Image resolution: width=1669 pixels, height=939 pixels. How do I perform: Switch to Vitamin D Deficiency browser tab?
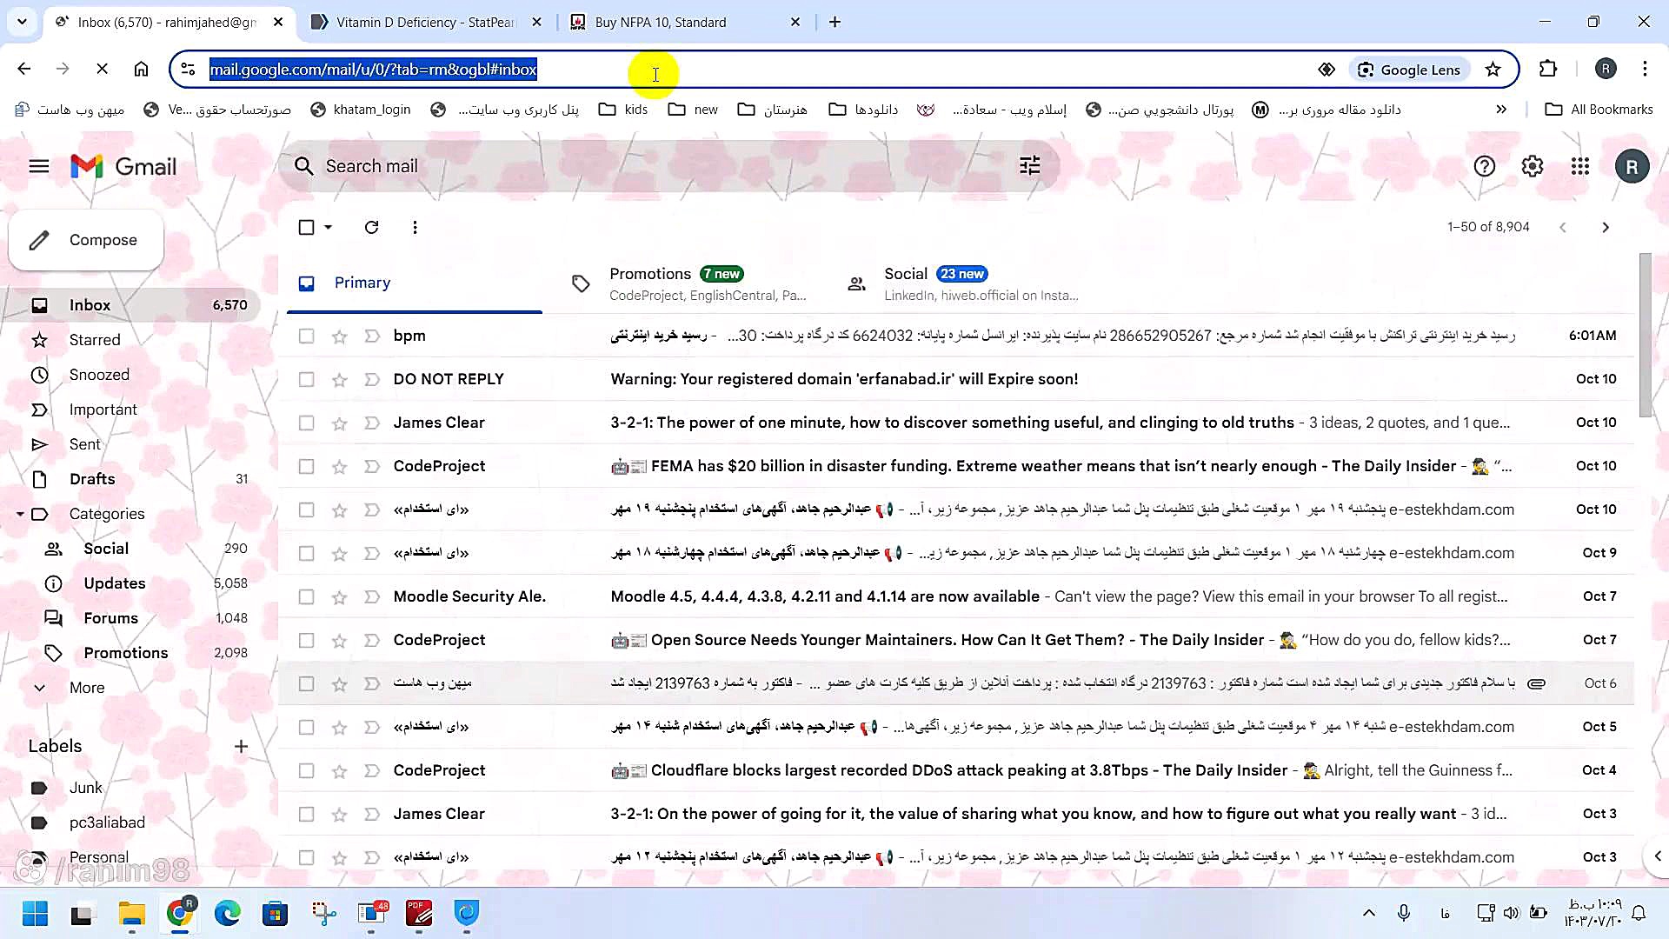426,22
